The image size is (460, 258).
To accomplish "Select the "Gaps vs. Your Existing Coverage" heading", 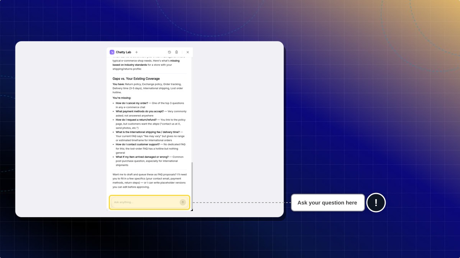I will click(x=136, y=79).
